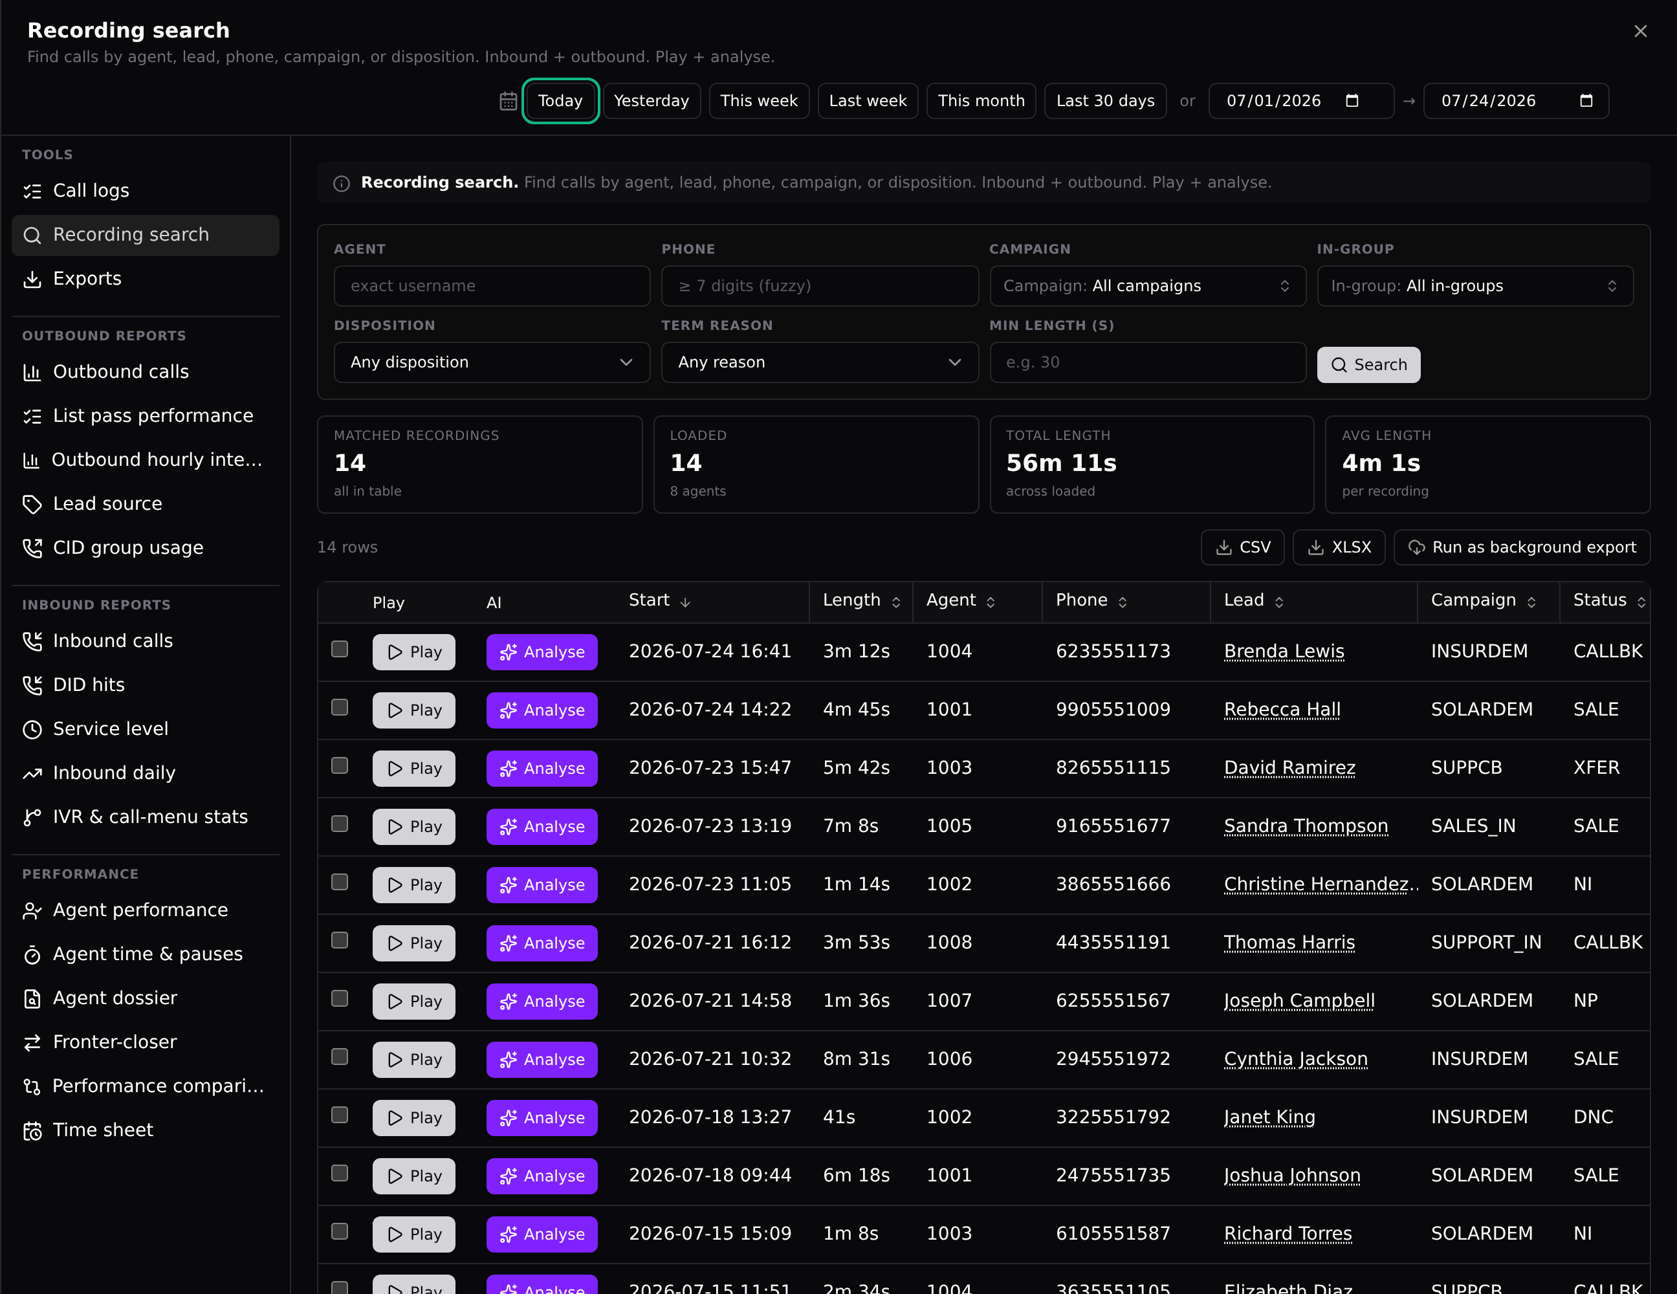Viewport: 1677px width, 1294px height.
Task: Click the Agent dossier document icon
Action: [32, 998]
